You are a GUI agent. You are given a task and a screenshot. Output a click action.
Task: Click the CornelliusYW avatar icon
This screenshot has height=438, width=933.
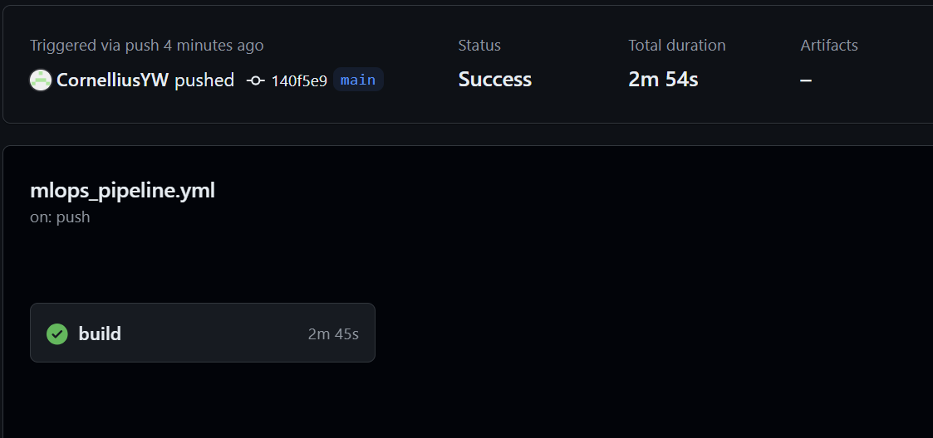click(41, 80)
